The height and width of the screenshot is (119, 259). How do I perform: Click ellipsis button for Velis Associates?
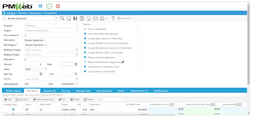(239, 105)
